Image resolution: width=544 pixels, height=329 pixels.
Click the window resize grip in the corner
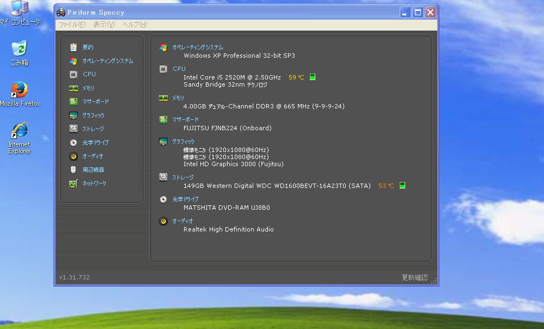(433, 281)
